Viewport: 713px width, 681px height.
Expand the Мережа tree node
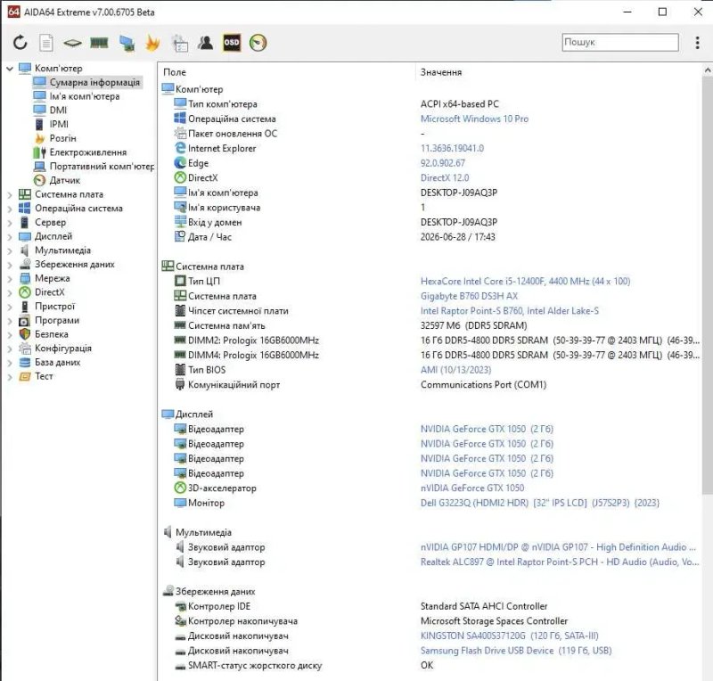pos(10,279)
